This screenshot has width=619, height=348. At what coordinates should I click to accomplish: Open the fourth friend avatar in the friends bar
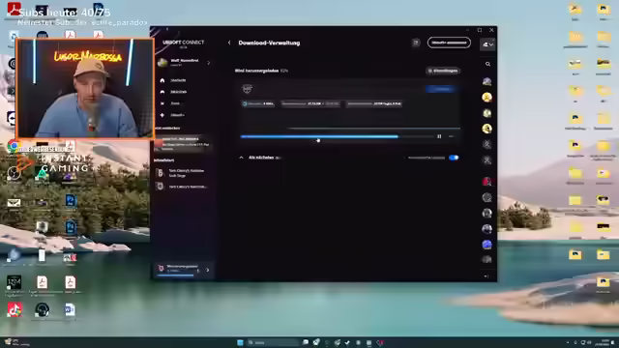(486, 129)
